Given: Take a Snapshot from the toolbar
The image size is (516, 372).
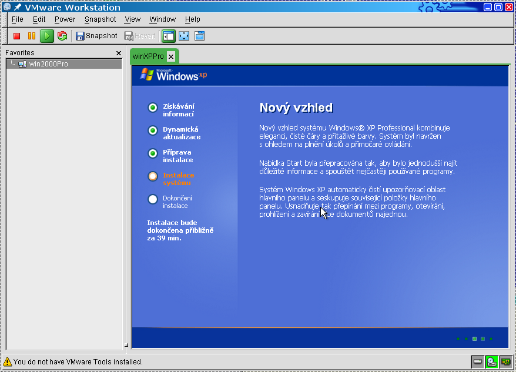Looking at the screenshot, I should (x=96, y=36).
